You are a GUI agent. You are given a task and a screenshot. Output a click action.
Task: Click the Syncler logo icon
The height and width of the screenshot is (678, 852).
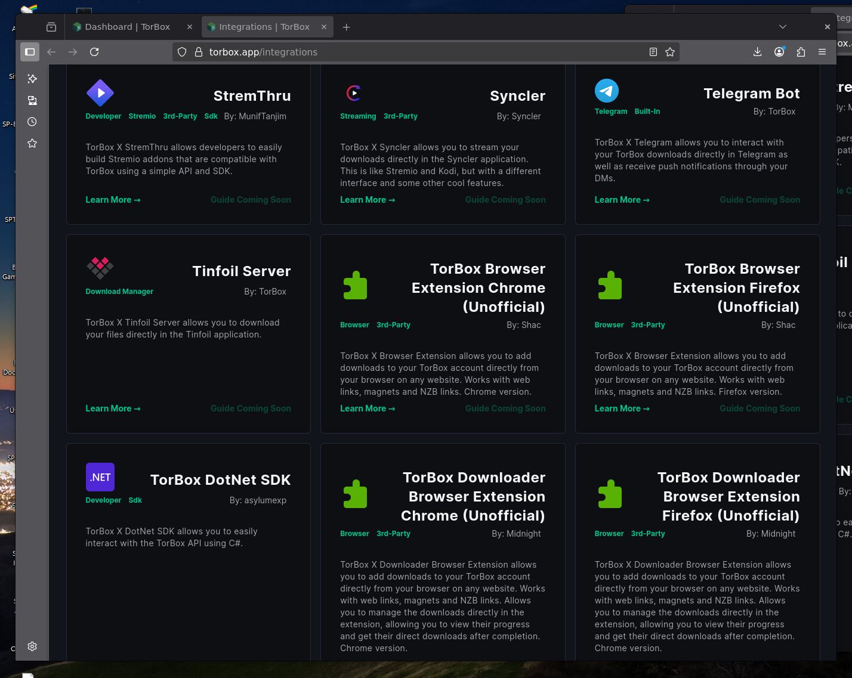click(354, 93)
